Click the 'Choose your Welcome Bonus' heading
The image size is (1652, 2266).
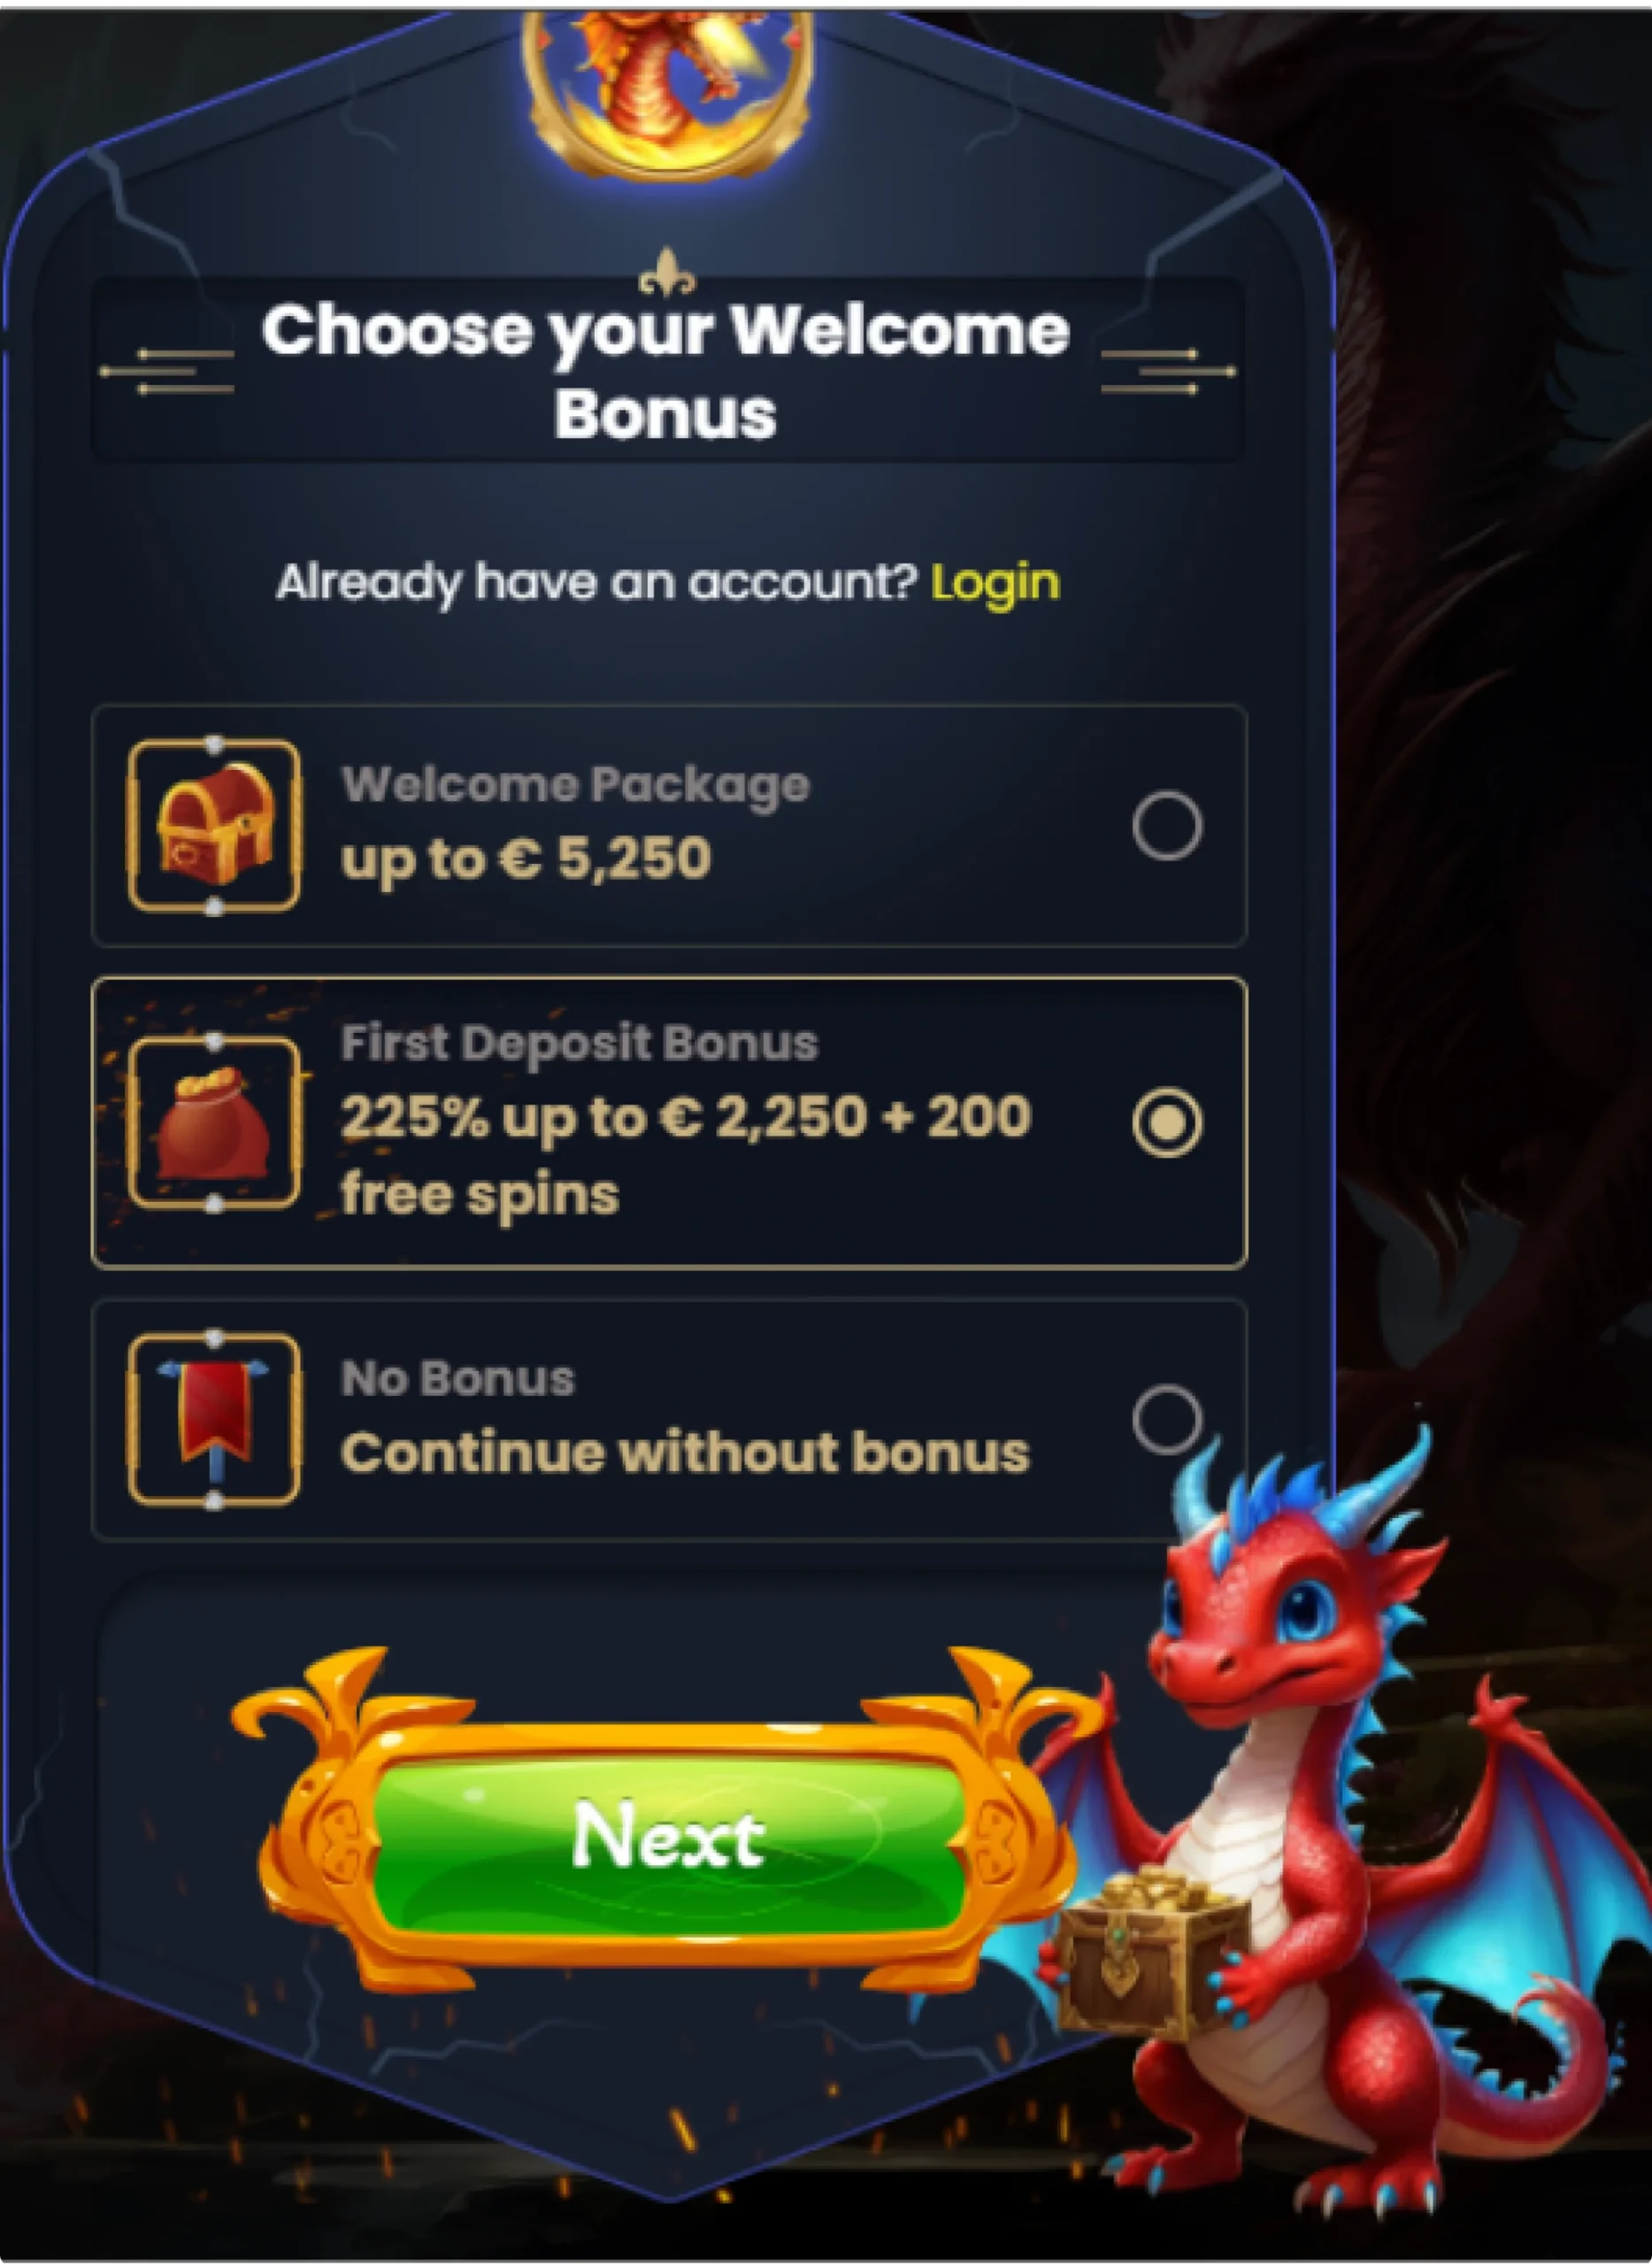click(666, 371)
